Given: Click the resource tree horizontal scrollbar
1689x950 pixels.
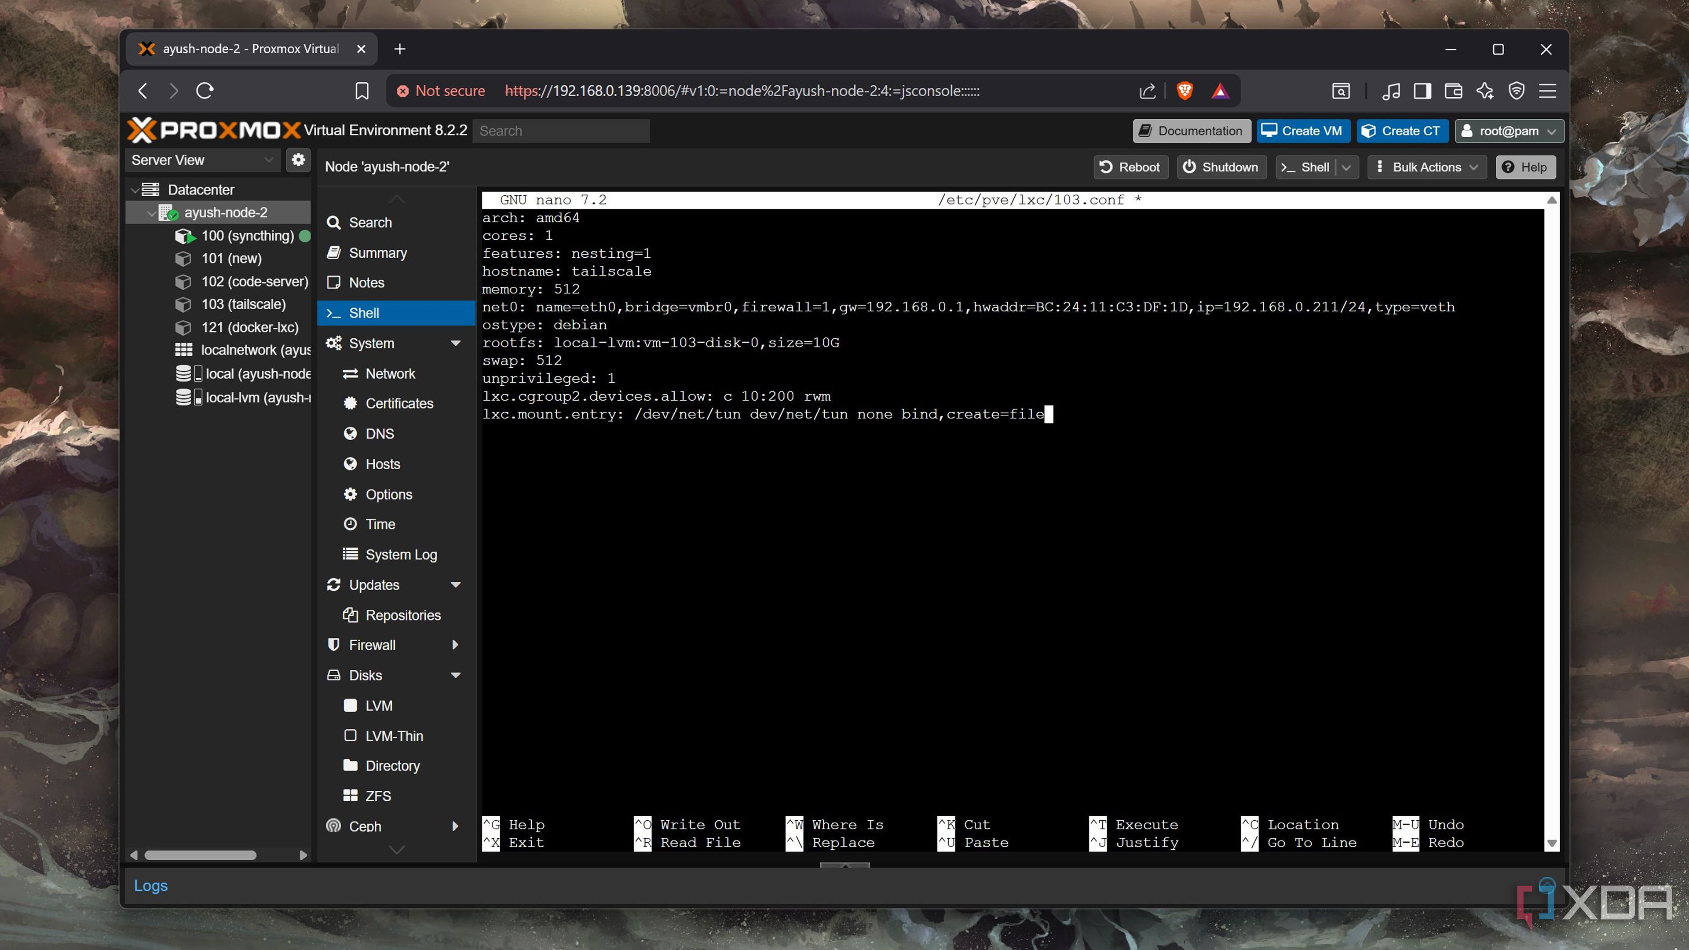Looking at the screenshot, I should coord(200,855).
